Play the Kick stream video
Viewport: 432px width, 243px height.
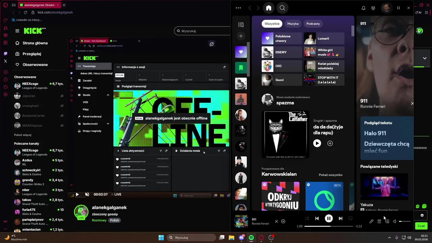[77, 194]
